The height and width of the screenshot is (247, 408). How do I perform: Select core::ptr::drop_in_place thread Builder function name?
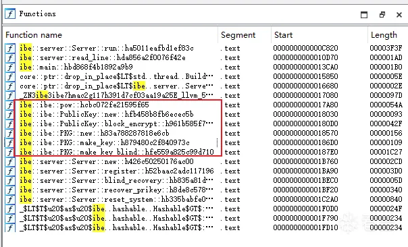pyautogui.click(x=116, y=77)
